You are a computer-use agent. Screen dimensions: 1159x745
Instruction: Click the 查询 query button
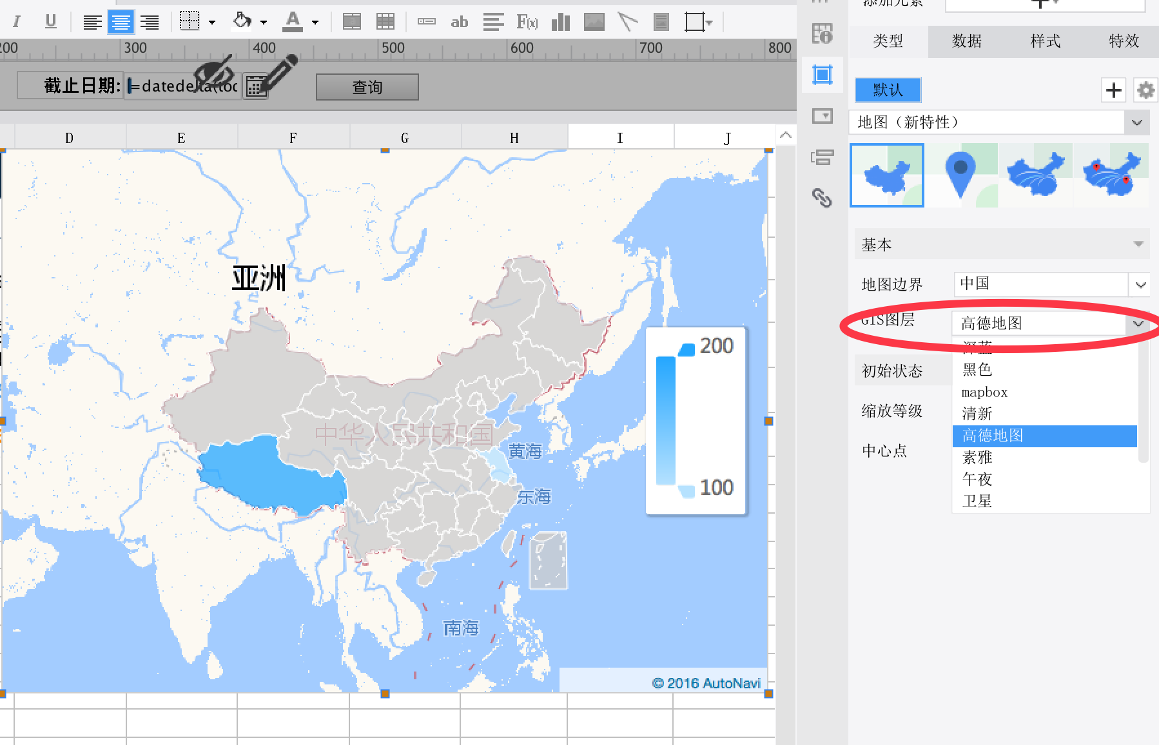367,87
